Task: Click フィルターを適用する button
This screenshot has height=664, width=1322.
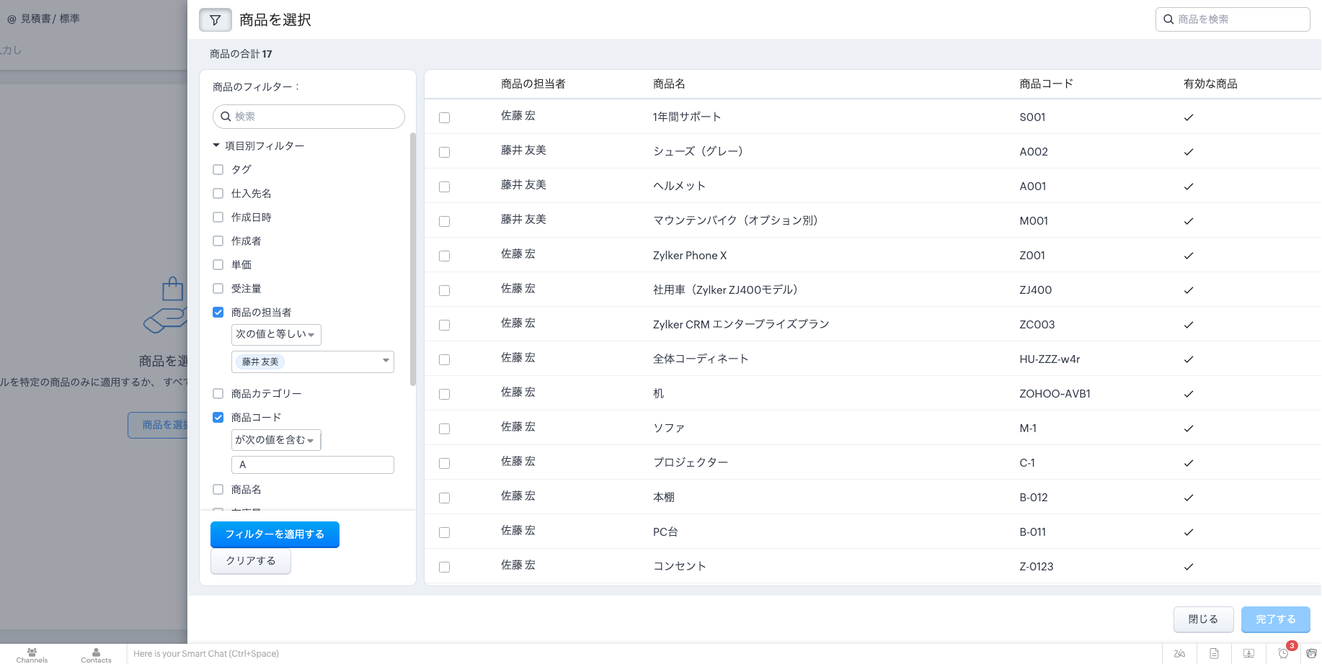Action: (x=275, y=534)
